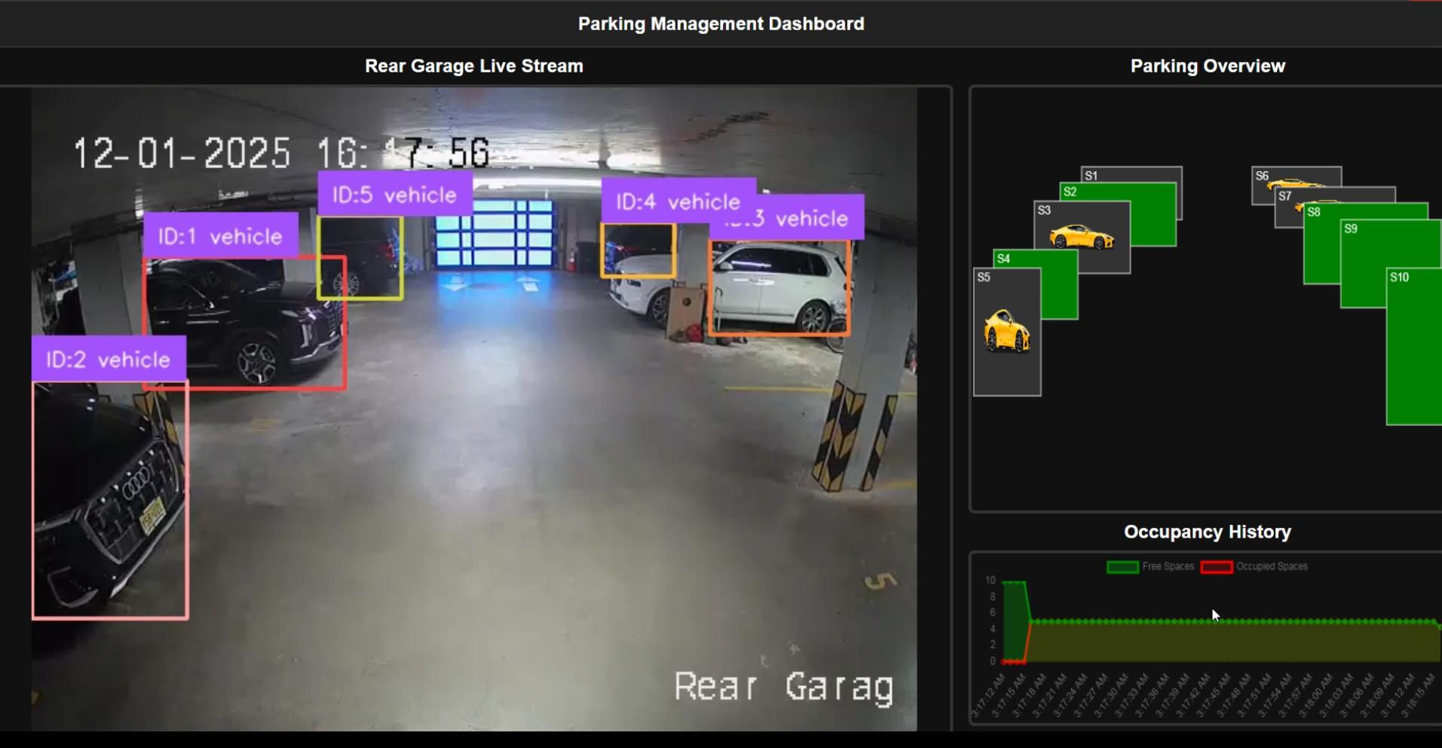Click the black SUV in ID:1 box
Screen dimensions: 1442x748
(x=244, y=323)
